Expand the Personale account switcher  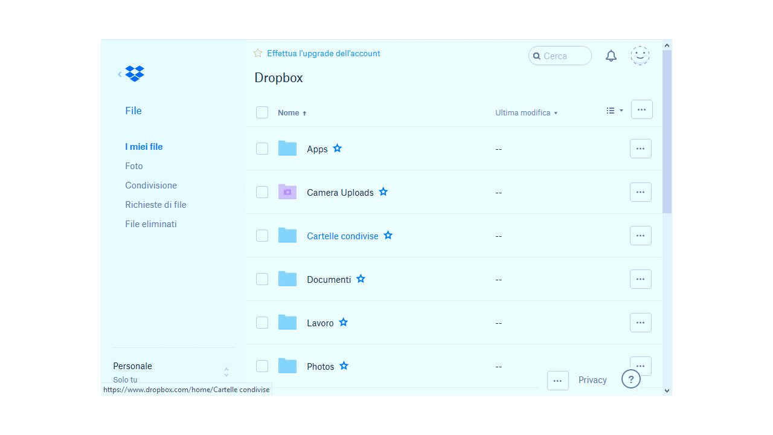(x=226, y=372)
